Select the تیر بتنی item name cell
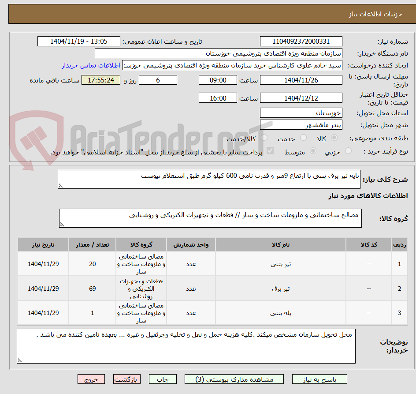 pos(281,264)
